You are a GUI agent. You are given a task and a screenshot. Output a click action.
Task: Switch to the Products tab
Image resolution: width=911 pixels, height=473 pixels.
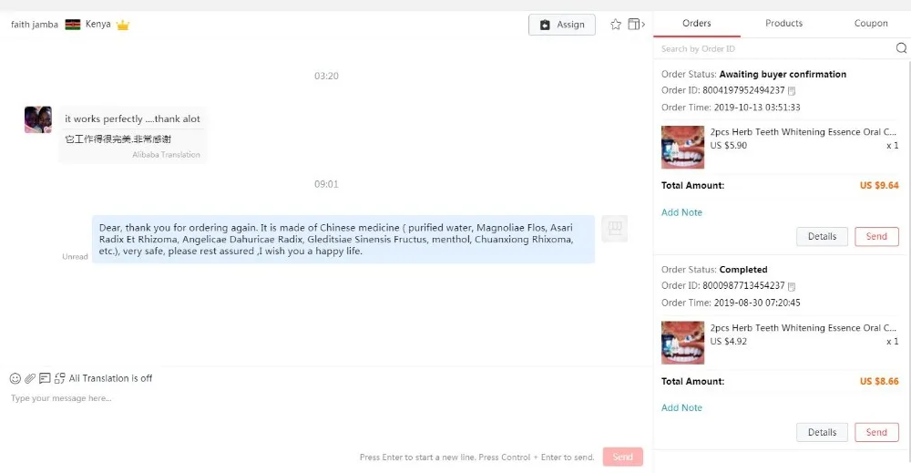pos(783,24)
